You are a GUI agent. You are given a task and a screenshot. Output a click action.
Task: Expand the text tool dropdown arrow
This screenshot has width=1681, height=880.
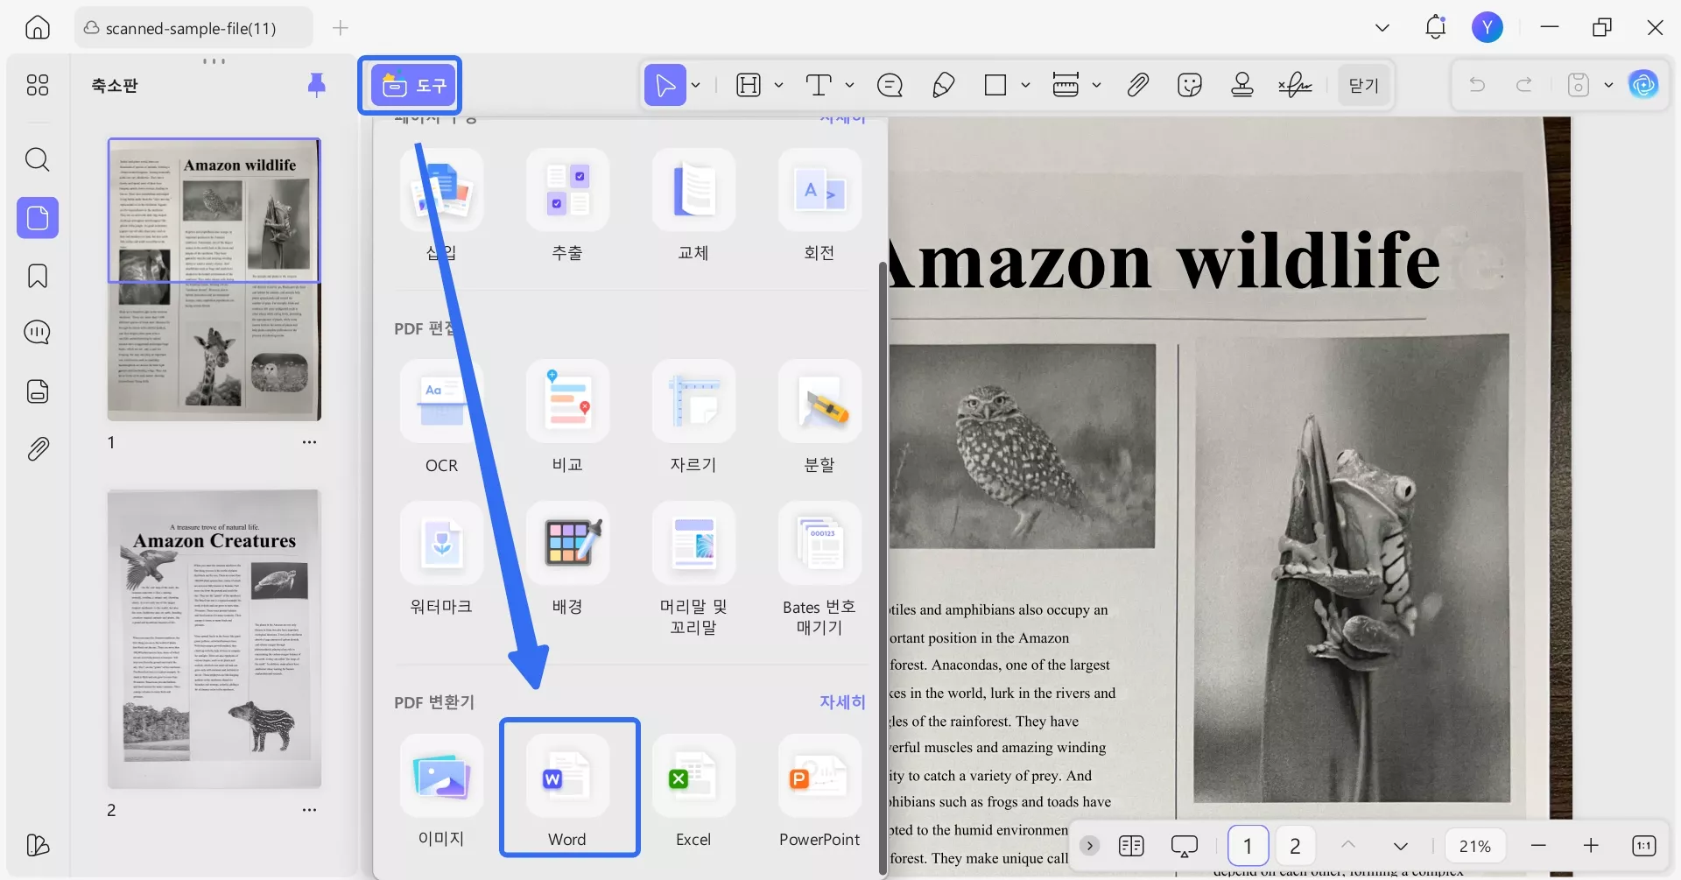coord(849,85)
